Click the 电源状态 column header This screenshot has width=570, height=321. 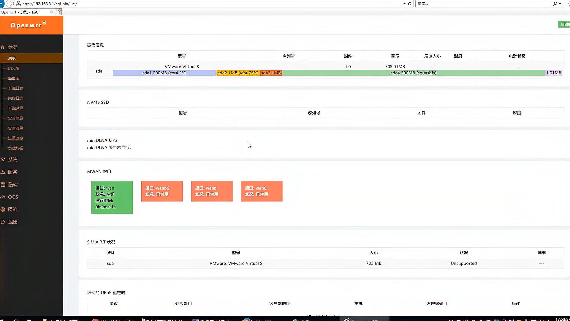tap(517, 56)
